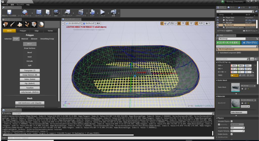Click the Extrude polygon operation
Image resolution: width=259 pixels, height=141 pixels.
(x=30, y=61)
